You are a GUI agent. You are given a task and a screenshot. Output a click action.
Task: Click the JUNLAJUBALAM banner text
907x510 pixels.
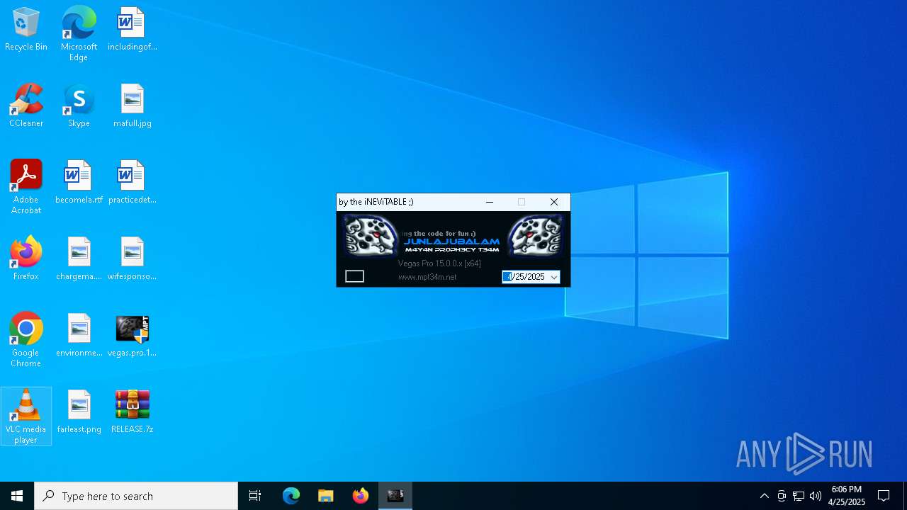pos(452,242)
